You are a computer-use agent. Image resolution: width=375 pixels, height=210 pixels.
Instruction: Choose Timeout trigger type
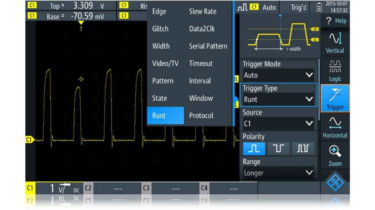pyautogui.click(x=201, y=63)
